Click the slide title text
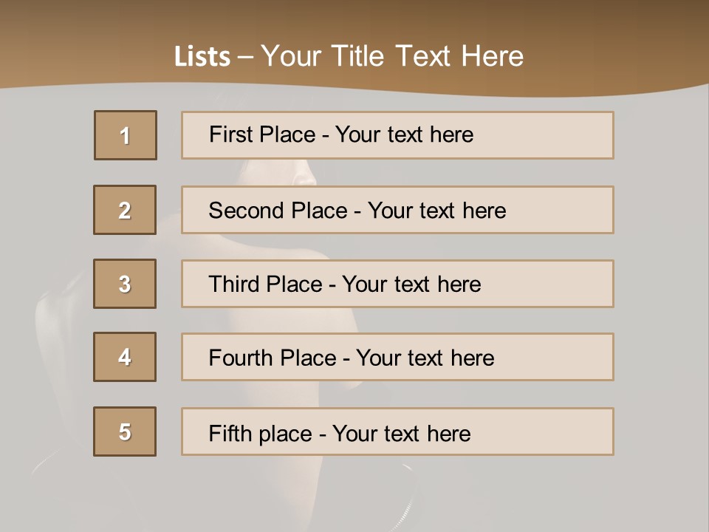Image resolution: width=709 pixels, height=532 pixels. (349, 56)
